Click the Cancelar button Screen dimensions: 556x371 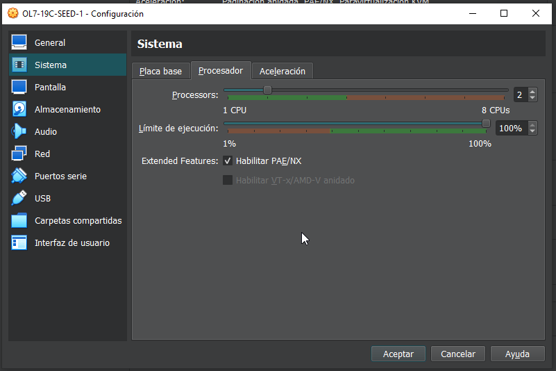click(x=458, y=354)
